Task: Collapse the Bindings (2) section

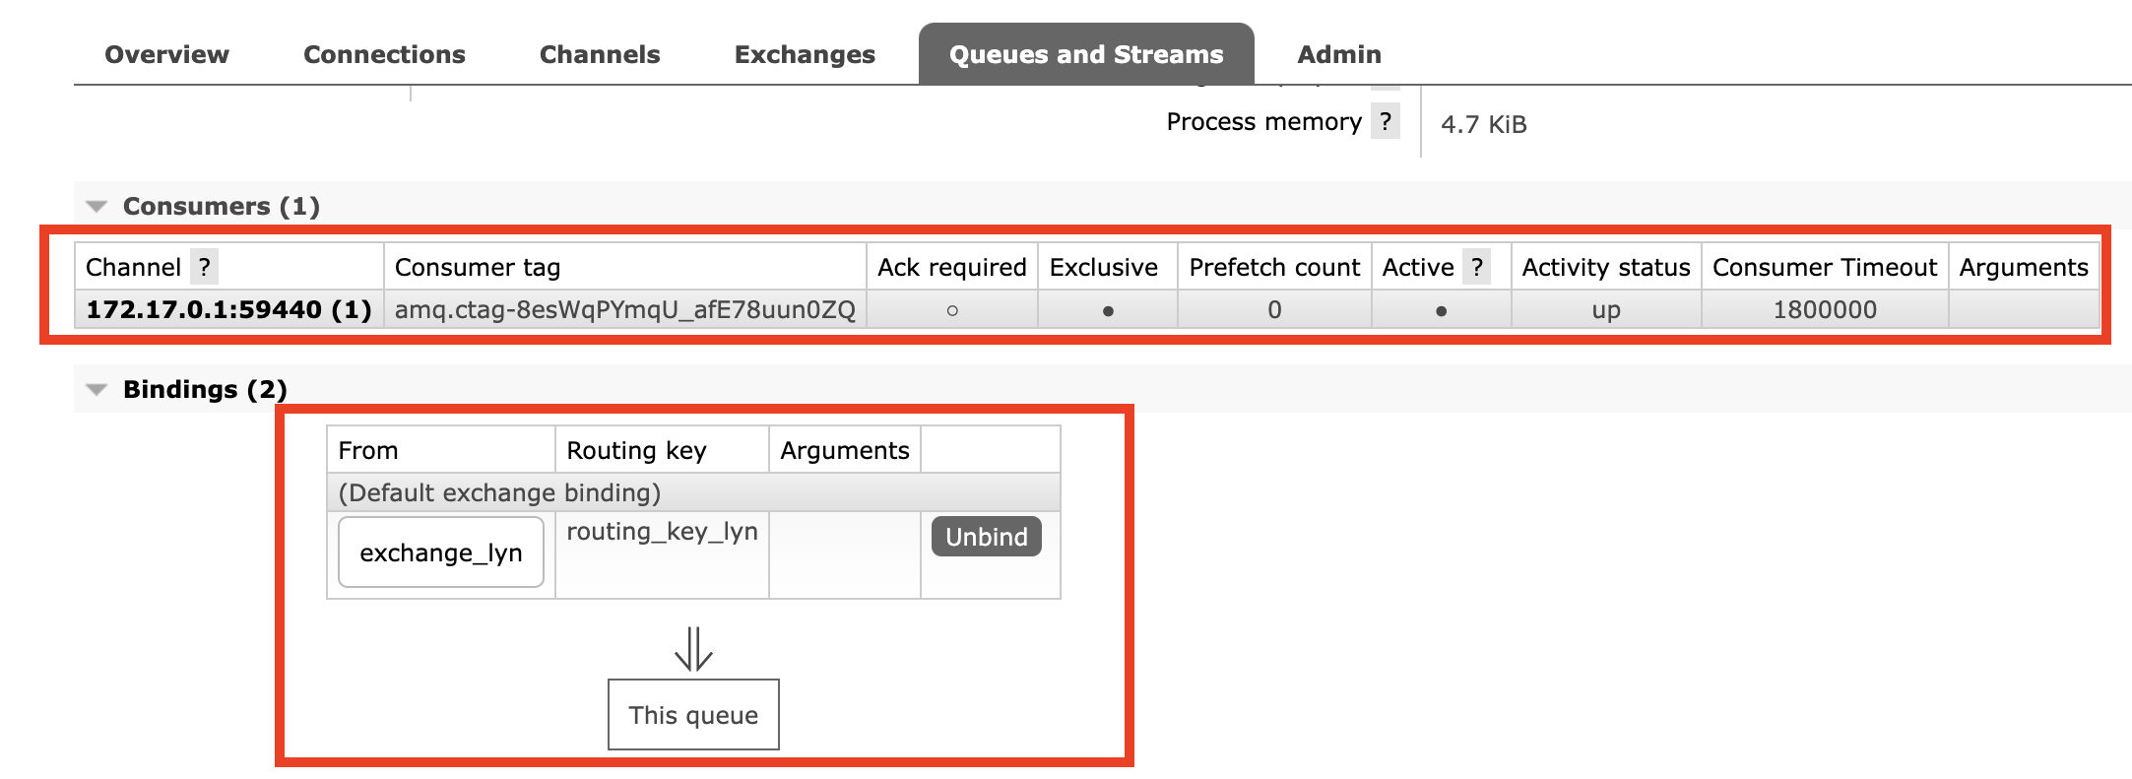Action: click(x=204, y=389)
